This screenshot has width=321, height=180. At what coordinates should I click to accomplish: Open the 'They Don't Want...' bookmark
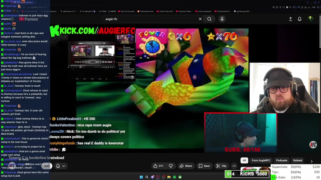point(184,11)
